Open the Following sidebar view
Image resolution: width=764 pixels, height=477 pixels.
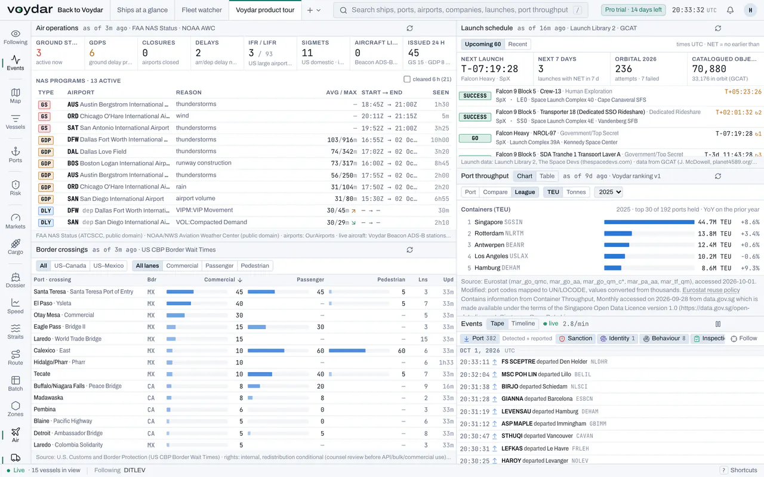click(x=16, y=37)
